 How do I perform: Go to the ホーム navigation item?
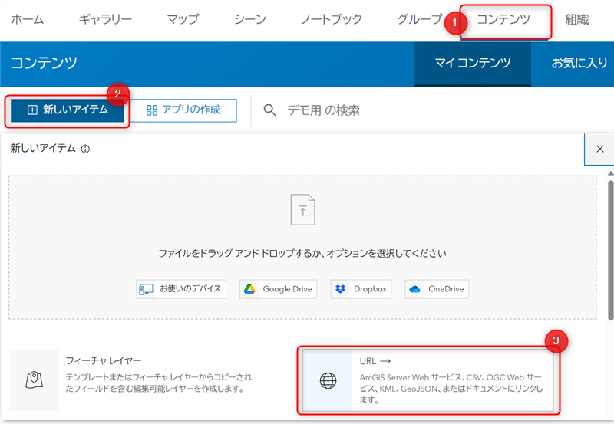[x=28, y=20]
